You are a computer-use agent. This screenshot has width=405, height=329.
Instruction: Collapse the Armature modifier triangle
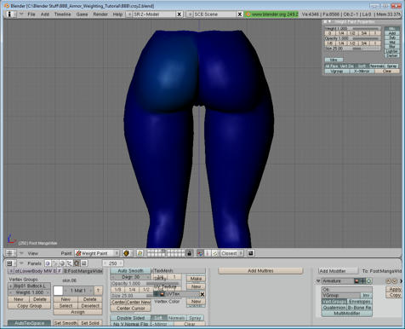(x=318, y=281)
